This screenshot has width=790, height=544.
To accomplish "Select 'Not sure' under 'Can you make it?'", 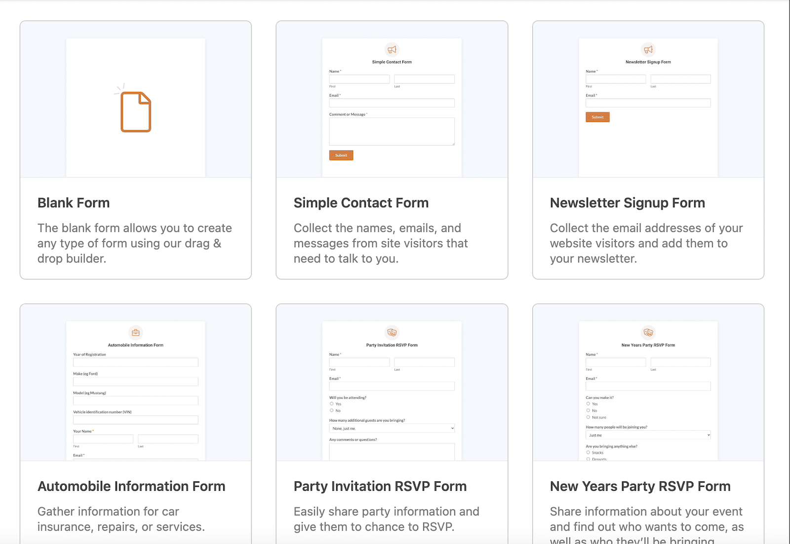I will (588, 417).
